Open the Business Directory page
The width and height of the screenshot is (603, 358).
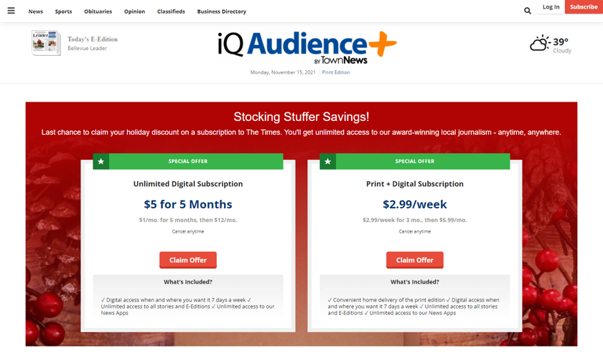221,11
